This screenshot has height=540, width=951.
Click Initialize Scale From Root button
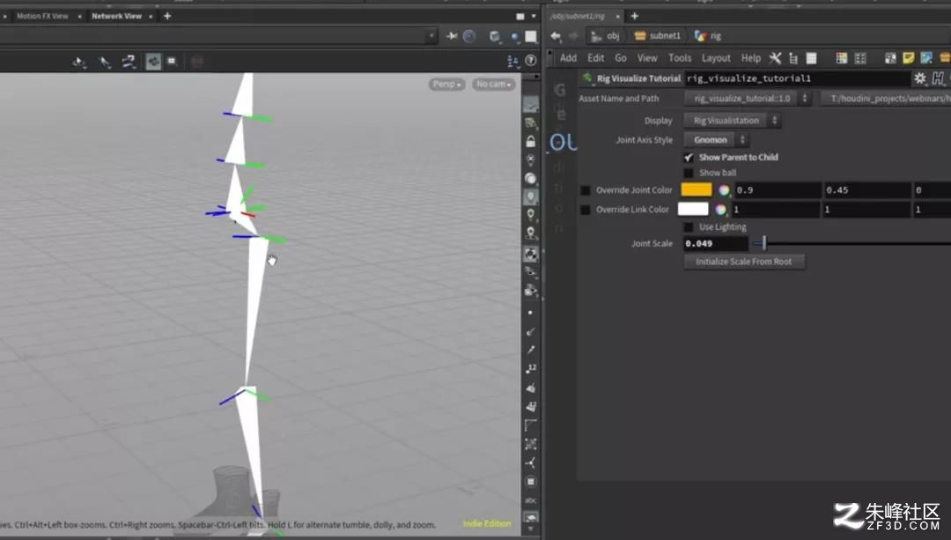(744, 262)
